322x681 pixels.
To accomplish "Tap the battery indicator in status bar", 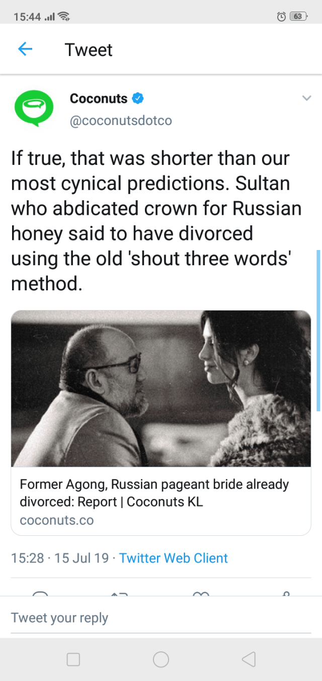I will click(x=298, y=17).
